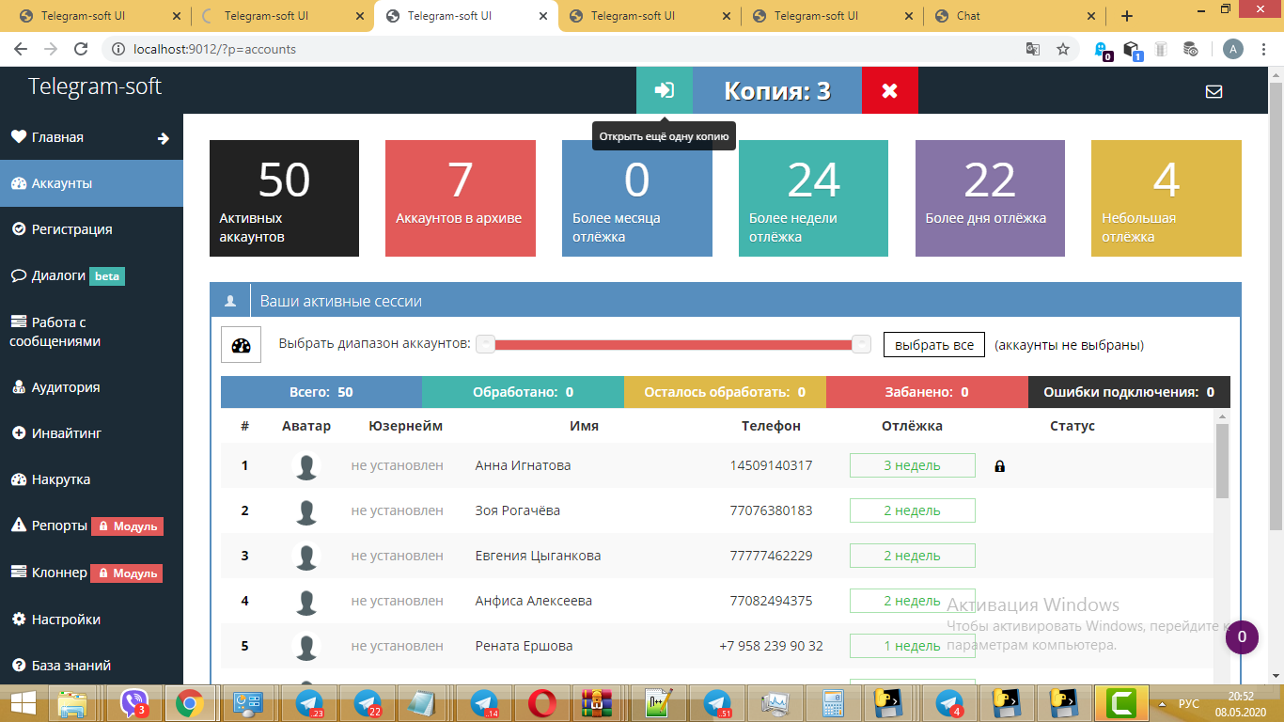Click the 24 Более недели отлёжка card
Viewport: 1284px width, 722px height.
click(813, 198)
